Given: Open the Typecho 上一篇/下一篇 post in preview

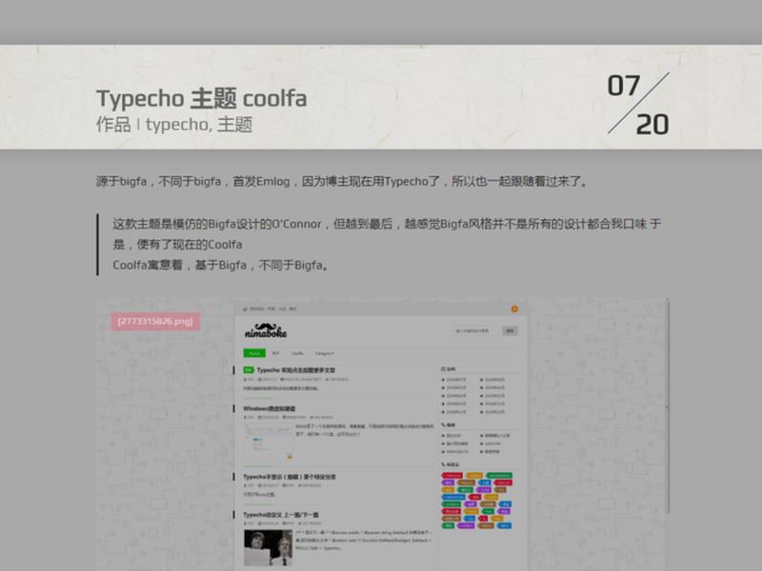Looking at the screenshot, I should (281, 515).
